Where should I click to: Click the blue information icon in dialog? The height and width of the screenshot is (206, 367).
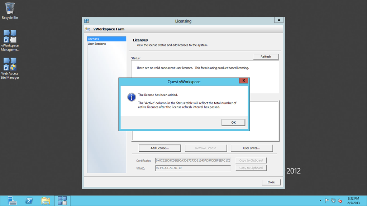(x=132, y=97)
